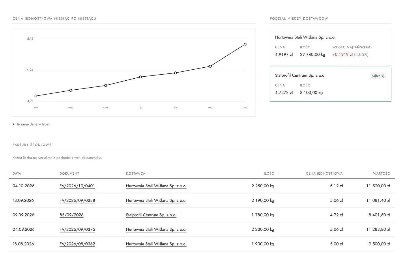404x253 pixels.
Task: Open Hurtownia Stali Wiślana in 18.09.2026 row
Action: 156,200
